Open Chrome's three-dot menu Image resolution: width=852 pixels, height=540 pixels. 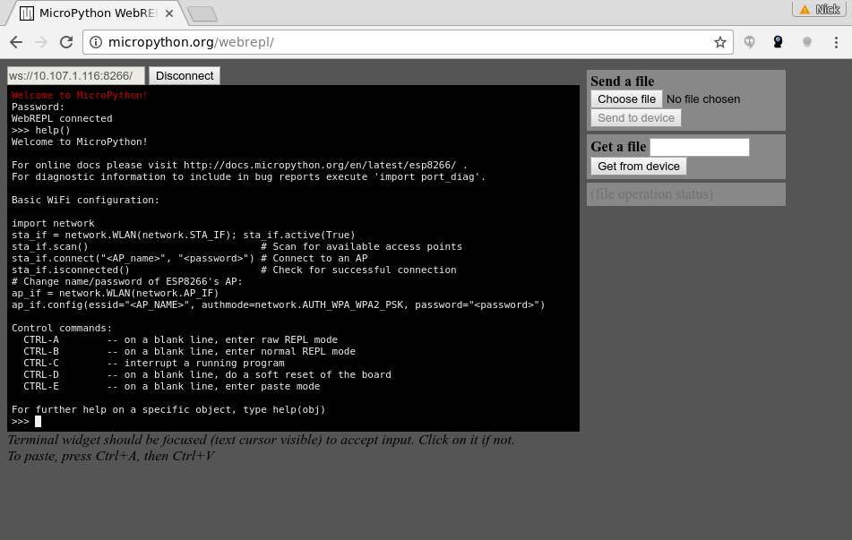tap(835, 42)
